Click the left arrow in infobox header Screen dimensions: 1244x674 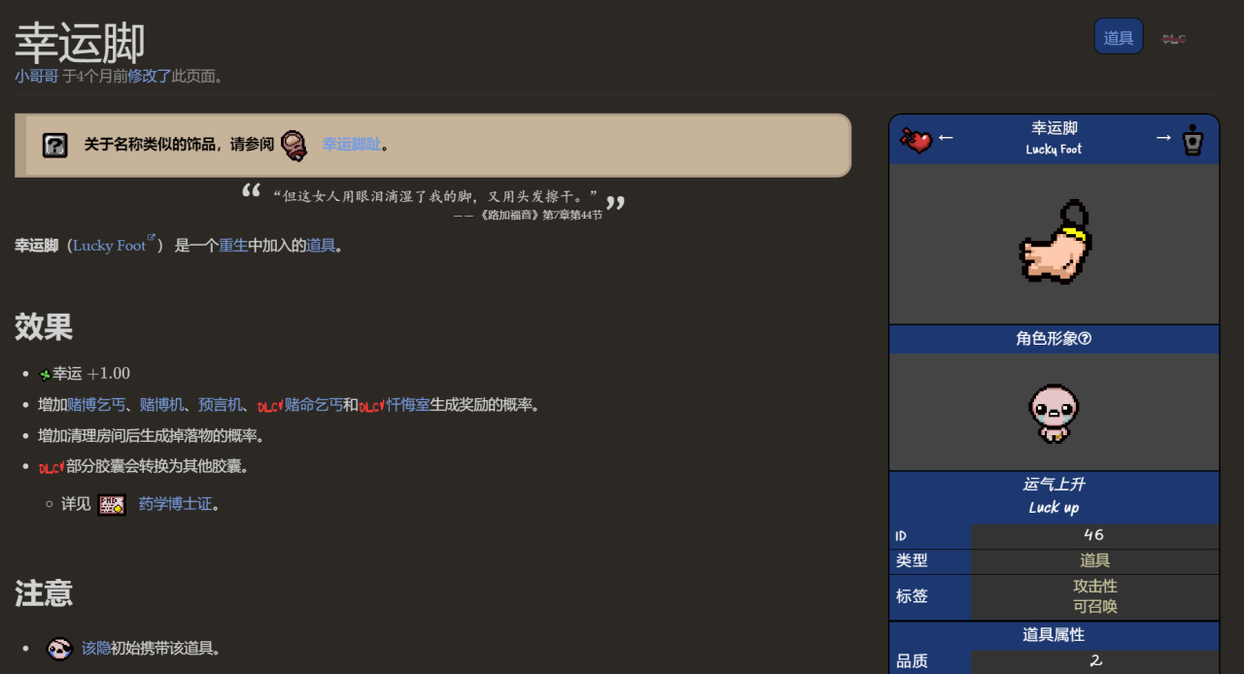(x=946, y=138)
